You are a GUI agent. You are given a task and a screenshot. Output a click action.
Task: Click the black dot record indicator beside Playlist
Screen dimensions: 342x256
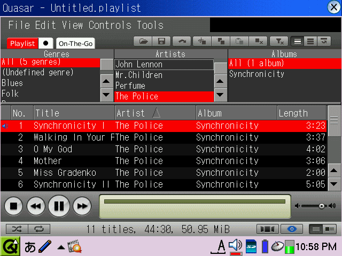[45, 43]
